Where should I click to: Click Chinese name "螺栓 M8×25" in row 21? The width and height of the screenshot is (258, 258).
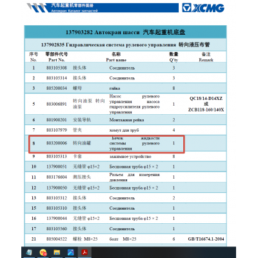pos(85,239)
